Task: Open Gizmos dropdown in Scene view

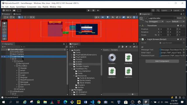Action: pos(137,17)
